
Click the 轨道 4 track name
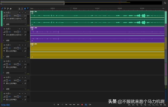8,61
